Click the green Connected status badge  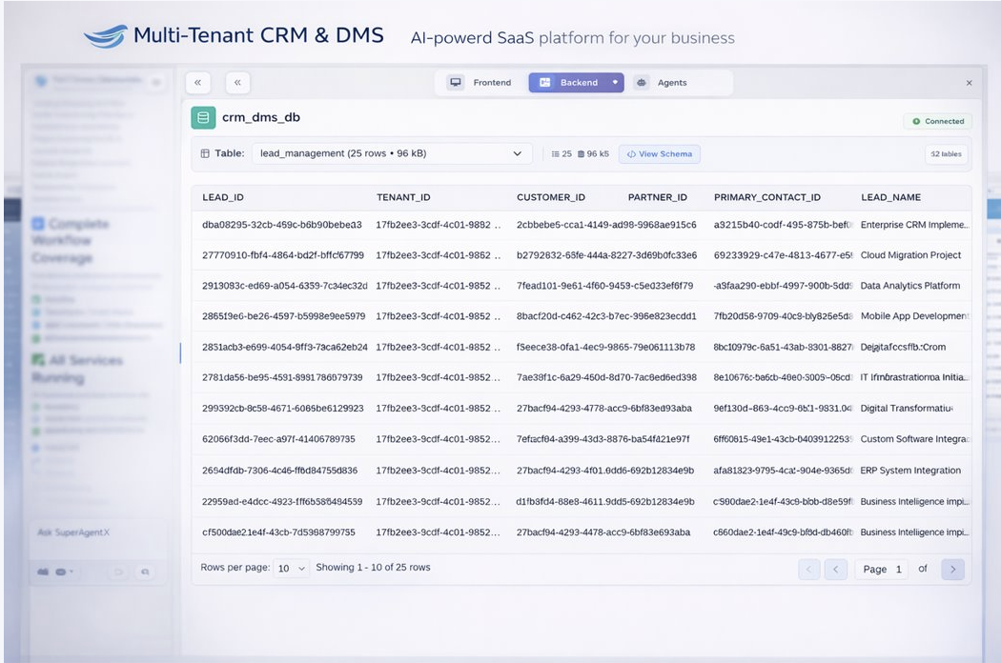tap(937, 121)
